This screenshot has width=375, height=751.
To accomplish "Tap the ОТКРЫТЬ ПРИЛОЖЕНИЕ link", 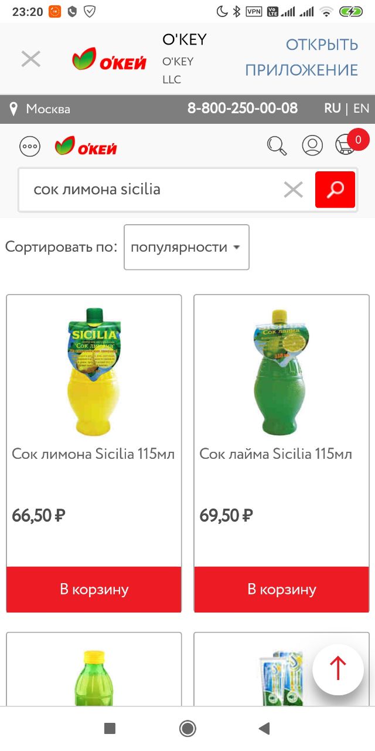I will coord(301,57).
